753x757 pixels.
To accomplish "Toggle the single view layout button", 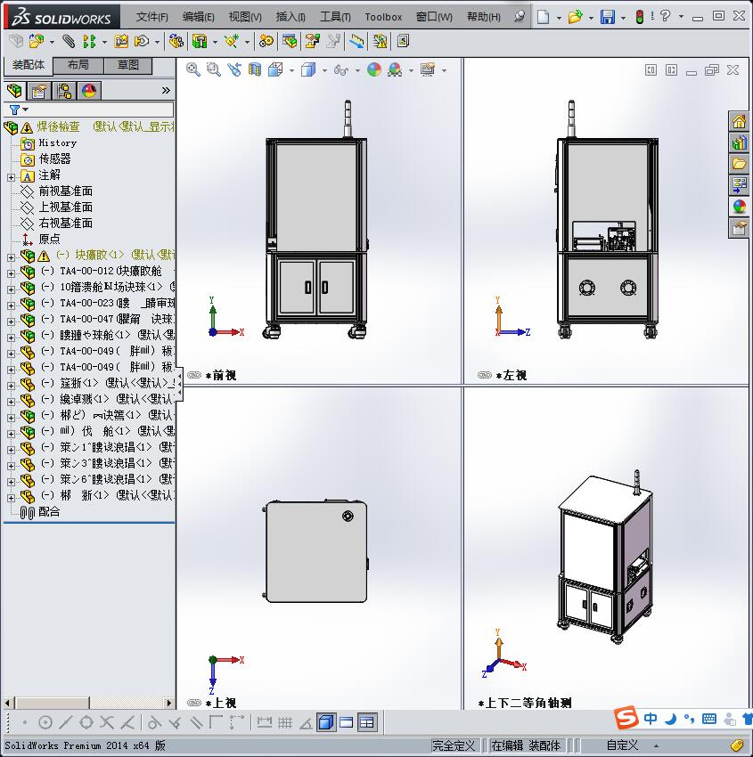I will (326, 722).
